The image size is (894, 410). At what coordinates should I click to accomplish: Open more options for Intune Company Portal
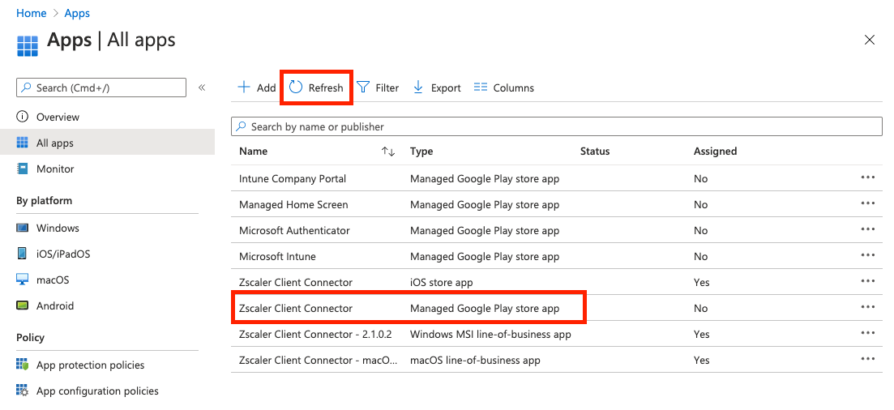pyautogui.click(x=868, y=177)
